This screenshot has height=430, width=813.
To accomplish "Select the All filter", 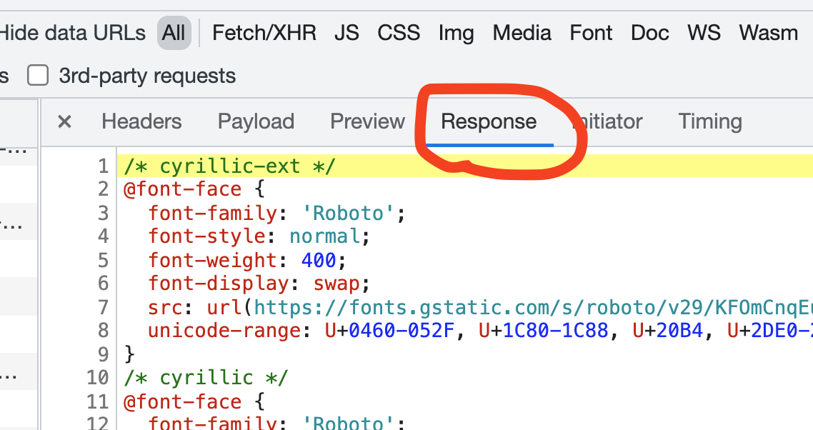I will click(x=174, y=33).
